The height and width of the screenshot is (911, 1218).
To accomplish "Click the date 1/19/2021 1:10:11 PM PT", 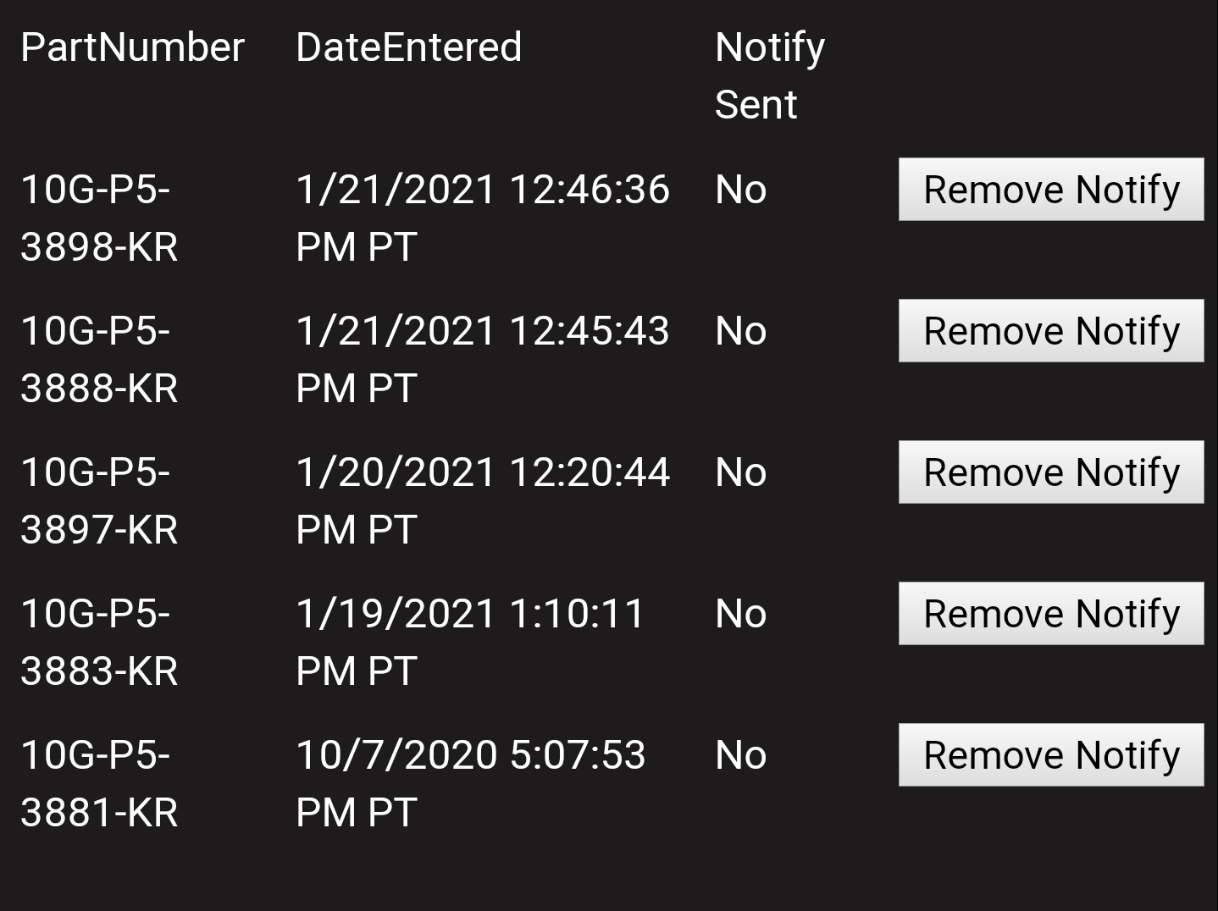I will [470, 642].
